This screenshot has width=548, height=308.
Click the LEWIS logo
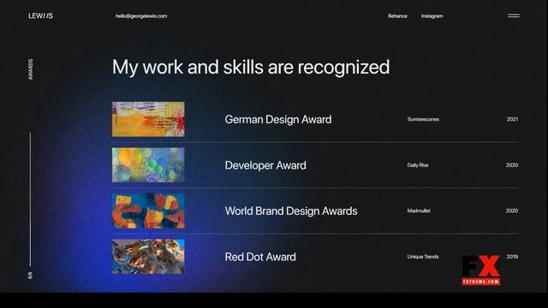(x=40, y=16)
